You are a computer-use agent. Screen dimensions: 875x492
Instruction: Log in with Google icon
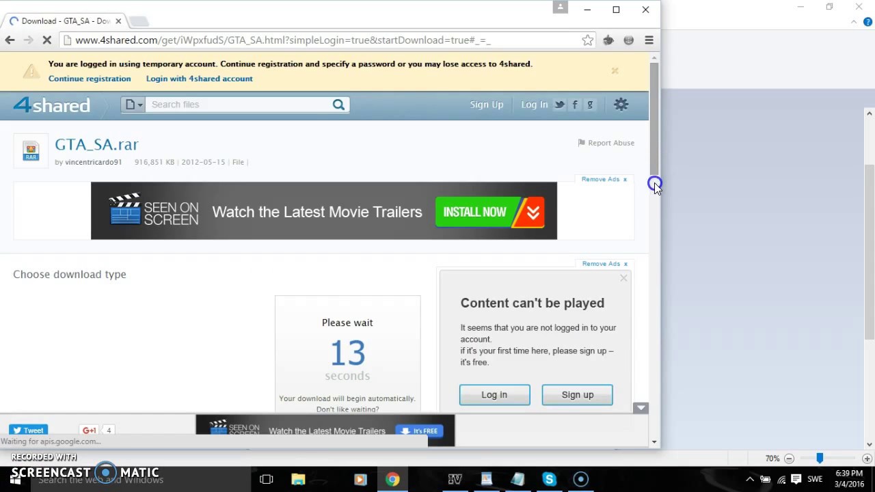click(590, 105)
